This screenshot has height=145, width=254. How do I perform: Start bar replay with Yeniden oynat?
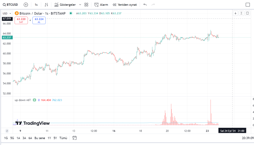click(x=124, y=5)
